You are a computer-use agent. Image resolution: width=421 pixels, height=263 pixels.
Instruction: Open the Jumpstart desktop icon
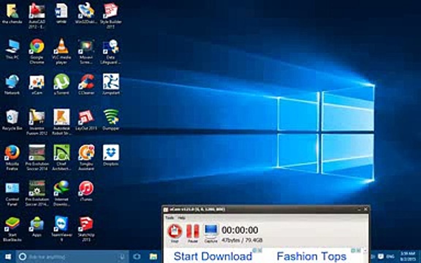111,84
